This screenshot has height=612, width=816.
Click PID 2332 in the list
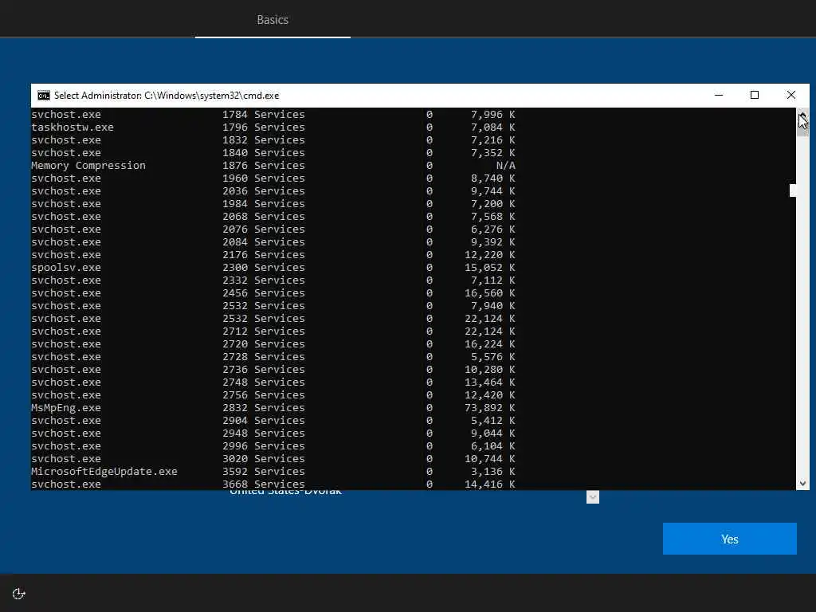tap(235, 280)
